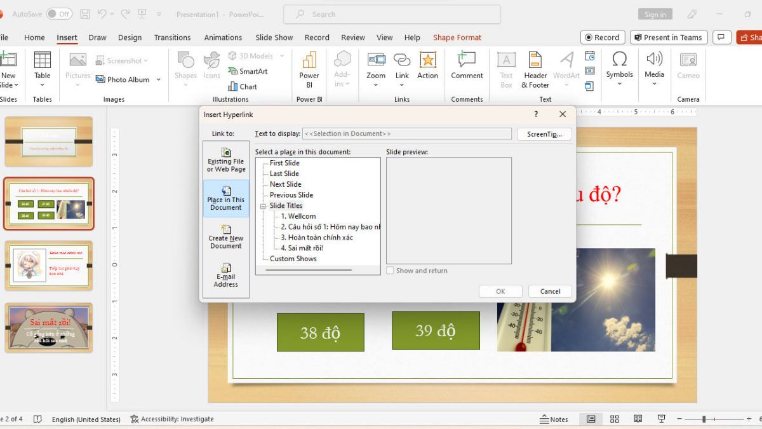This screenshot has height=429, width=762.
Task: Collapse the Slide Titles tree node
Action: (x=262, y=205)
